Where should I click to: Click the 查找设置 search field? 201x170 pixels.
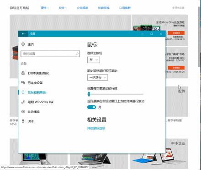[x=50, y=53]
